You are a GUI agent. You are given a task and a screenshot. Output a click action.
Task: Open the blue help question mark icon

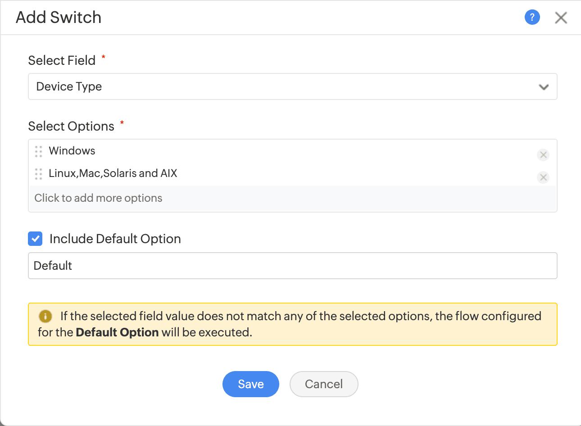click(532, 18)
